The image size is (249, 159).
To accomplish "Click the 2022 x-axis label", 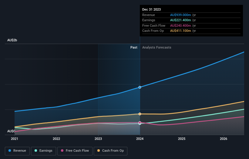I will click(x=56, y=139).
